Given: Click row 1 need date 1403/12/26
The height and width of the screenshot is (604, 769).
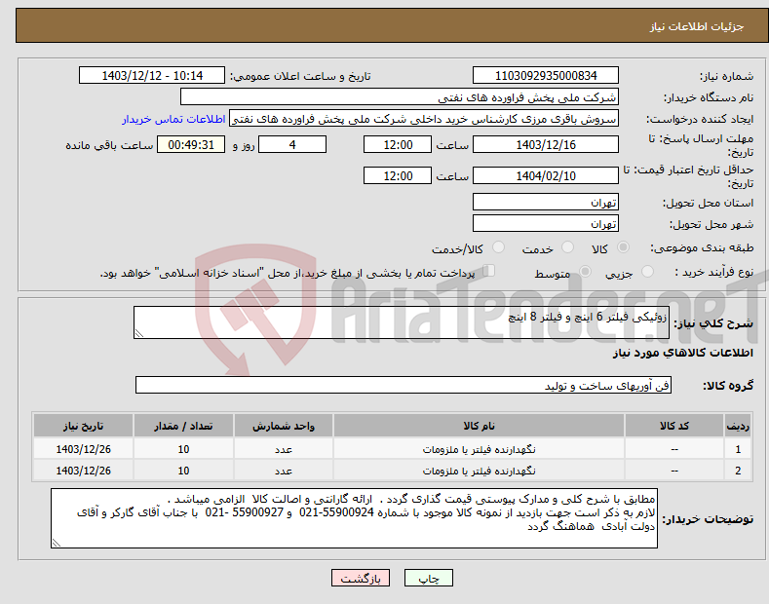Looking at the screenshot, I should [x=83, y=449].
